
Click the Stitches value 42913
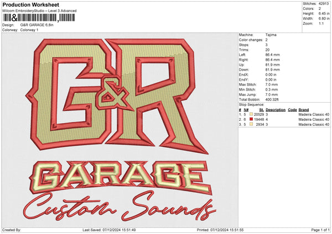324,3
